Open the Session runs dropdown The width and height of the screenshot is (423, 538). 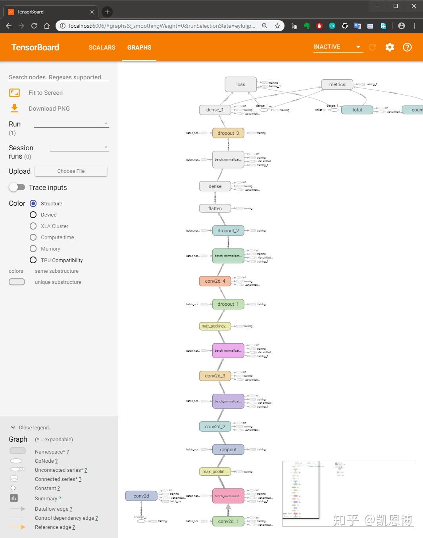pos(80,147)
